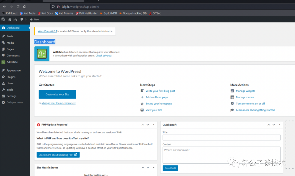Open the Pages menu
295x176 pixels.
[15, 49]
